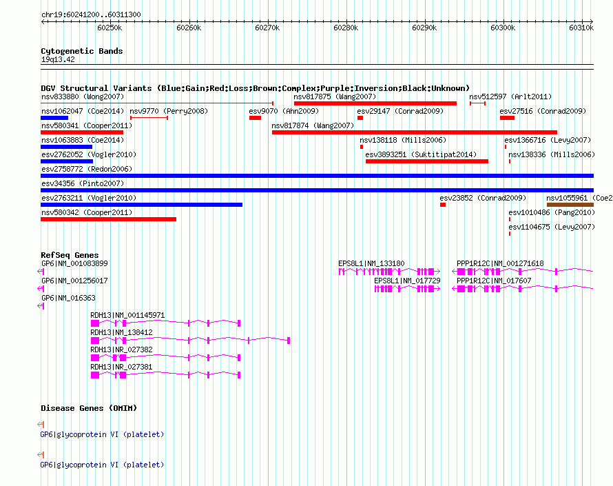Select the nsv1062047 (Coe2014) blue gain bar
The width and height of the screenshot is (613, 486).
(54, 118)
